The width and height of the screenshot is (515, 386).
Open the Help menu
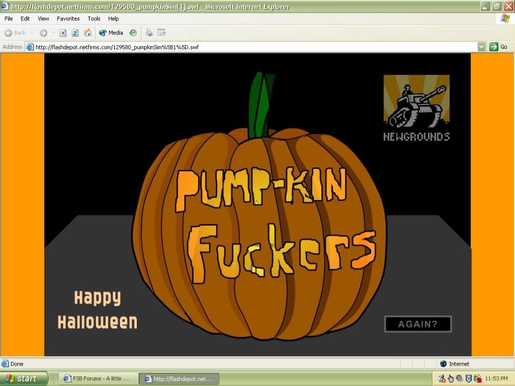tap(113, 19)
